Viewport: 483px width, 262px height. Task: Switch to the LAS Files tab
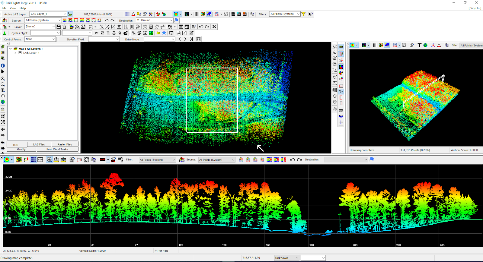coord(39,144)
